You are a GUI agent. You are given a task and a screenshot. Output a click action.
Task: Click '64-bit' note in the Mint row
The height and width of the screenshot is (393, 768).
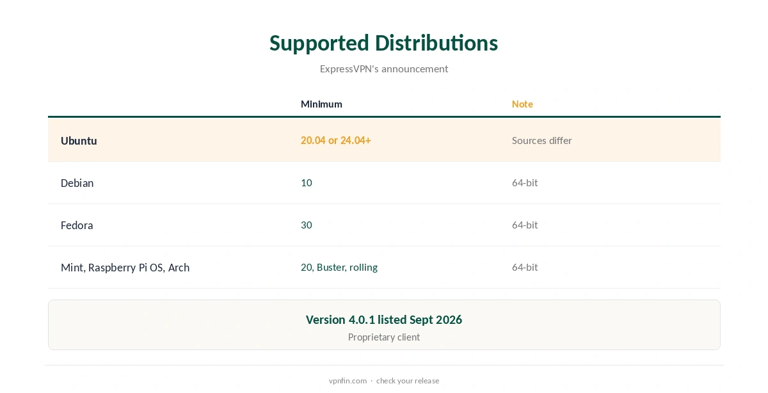pyautogui.click(x=525, y=267)
